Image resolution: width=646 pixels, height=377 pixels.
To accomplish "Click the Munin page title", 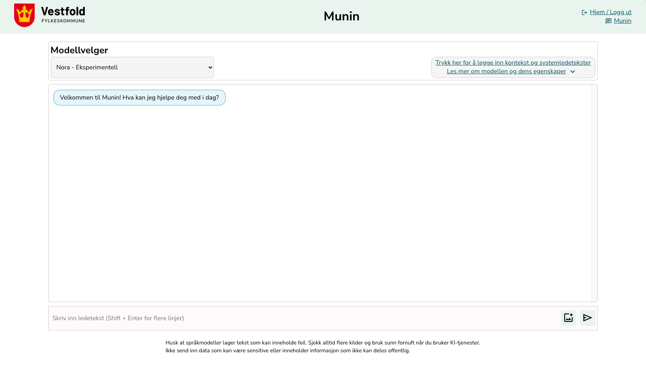I will pos(341,16).
